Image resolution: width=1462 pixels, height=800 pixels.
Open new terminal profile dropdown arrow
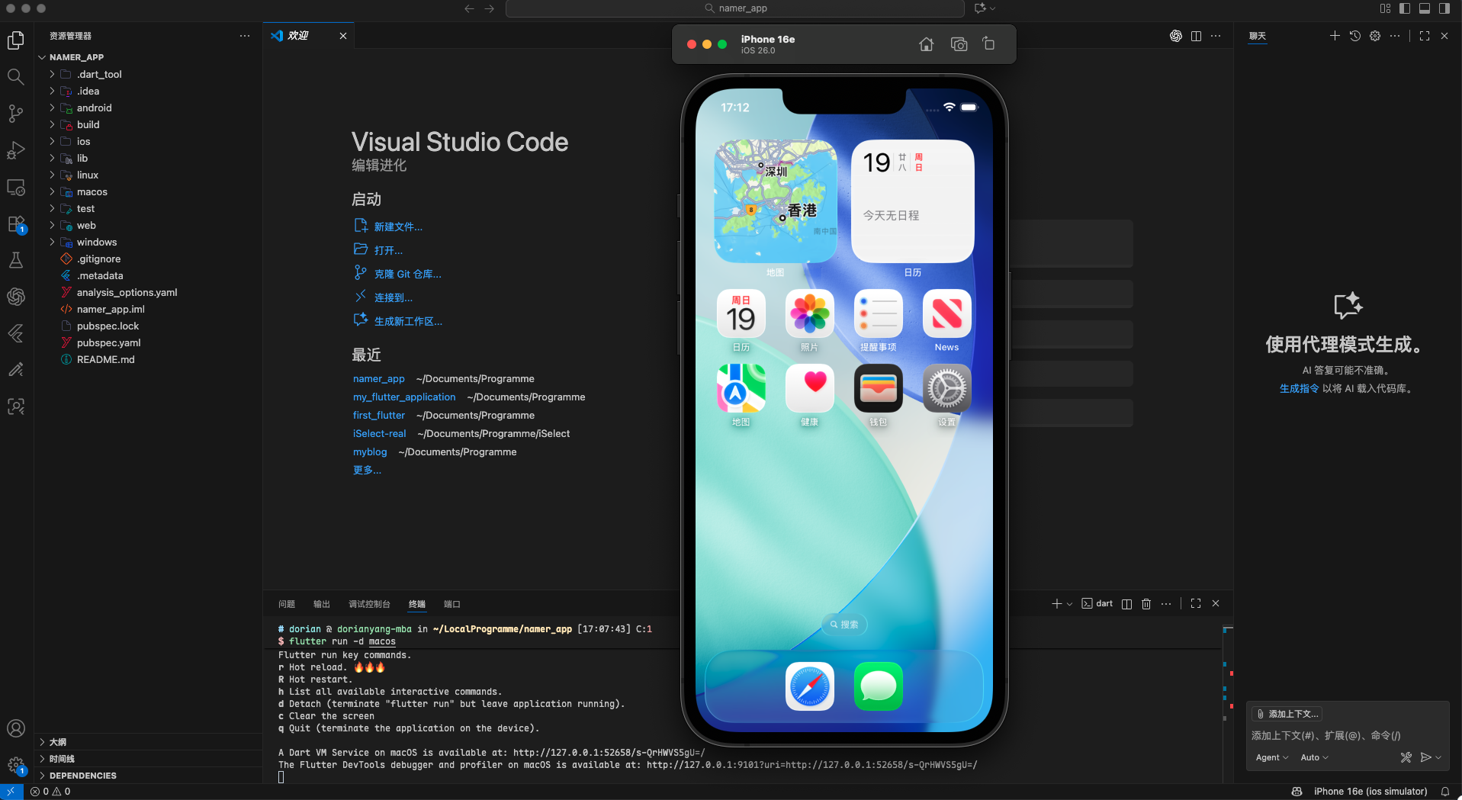coord(1069,604)
